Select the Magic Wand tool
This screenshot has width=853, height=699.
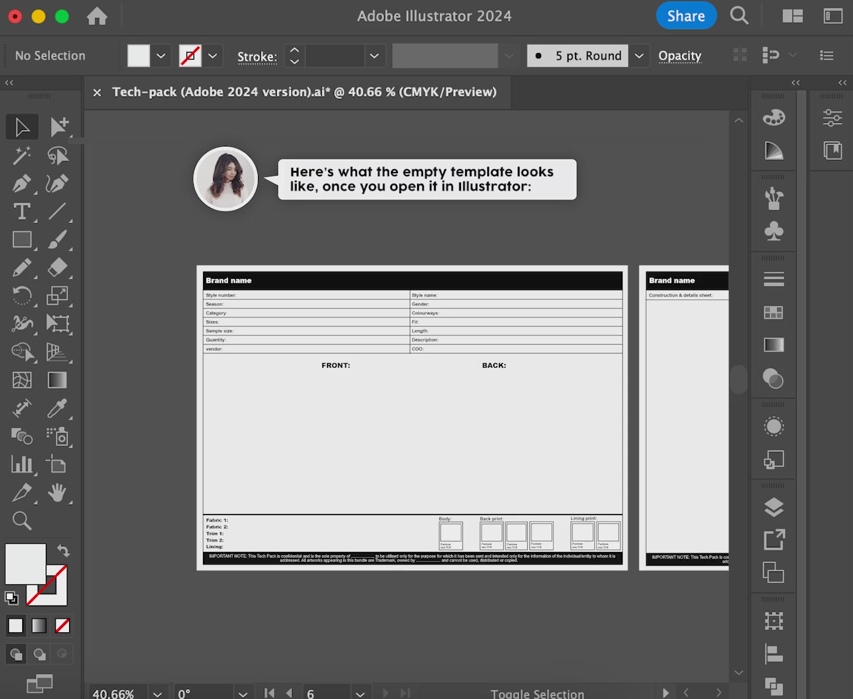pyautogui.click(x=22, y=155)
